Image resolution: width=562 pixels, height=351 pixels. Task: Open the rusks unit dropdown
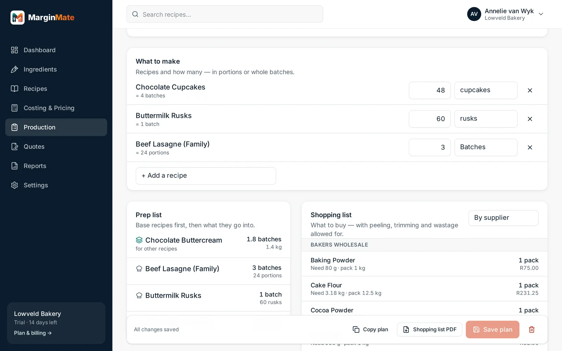pyautogui.click(x=486, y=119)
